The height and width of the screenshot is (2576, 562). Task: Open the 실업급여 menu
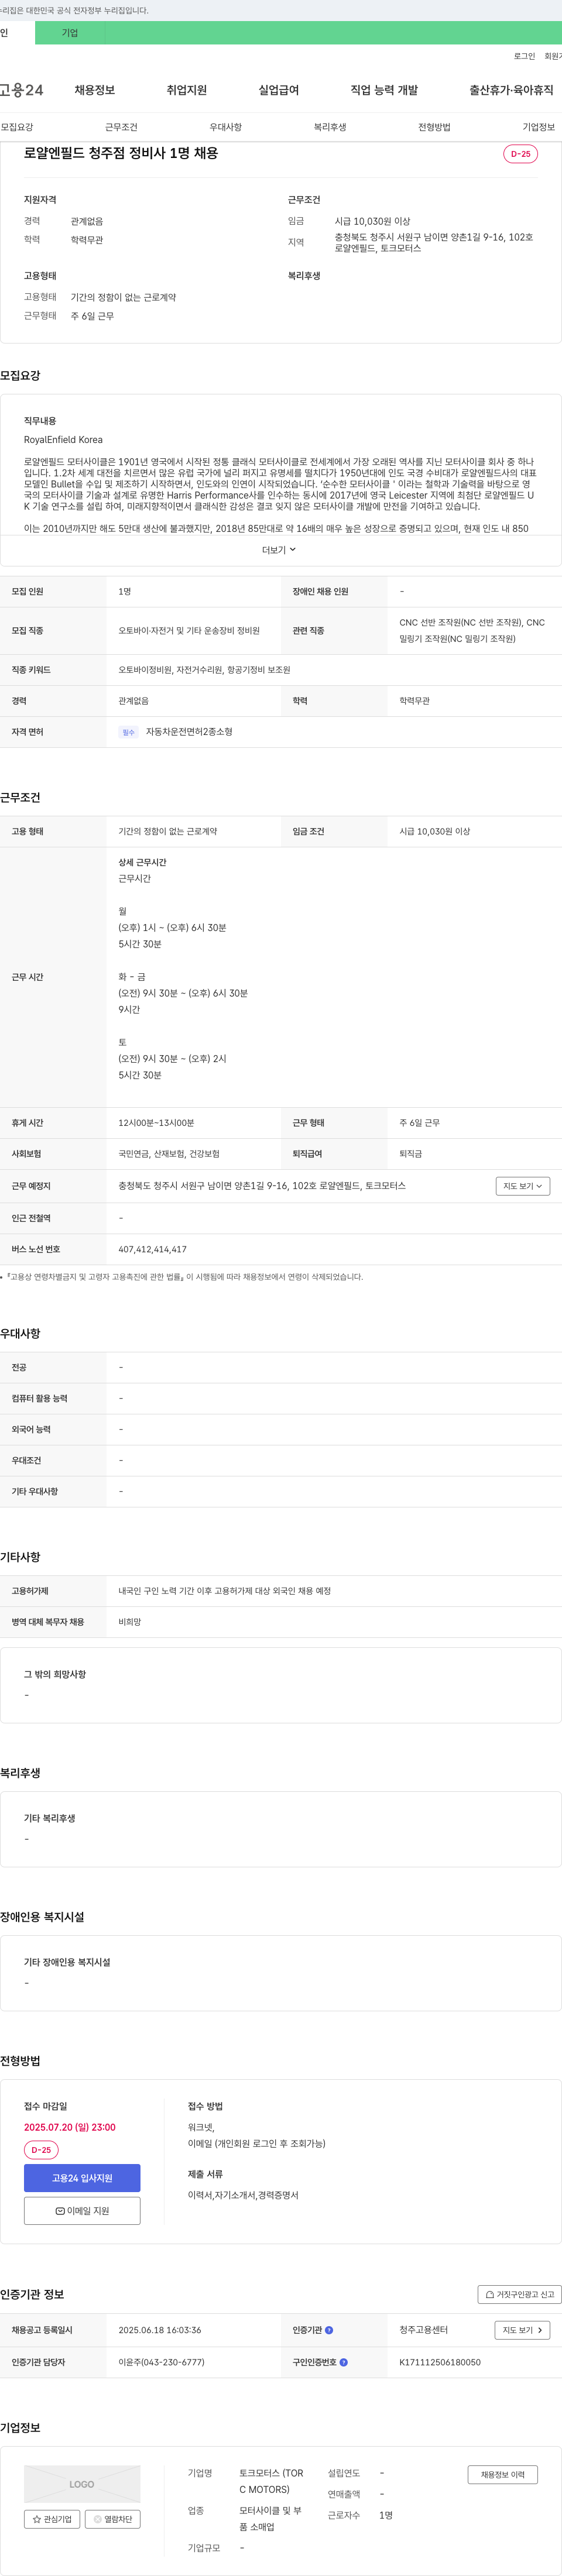279,90
